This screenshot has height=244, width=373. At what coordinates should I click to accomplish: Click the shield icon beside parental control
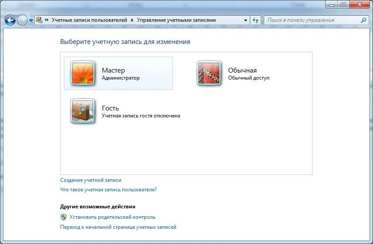(63, 217)
